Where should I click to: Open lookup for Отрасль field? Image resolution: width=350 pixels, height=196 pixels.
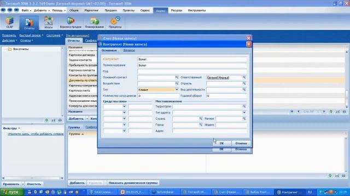[244, 83]
